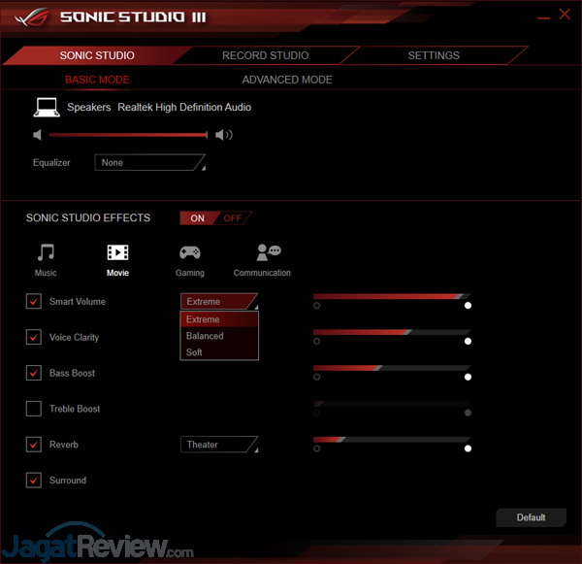This screenshot has height=564, width=582.
Task: Set Smart Volume to maximum via right dot
Action: pos(468,306)
